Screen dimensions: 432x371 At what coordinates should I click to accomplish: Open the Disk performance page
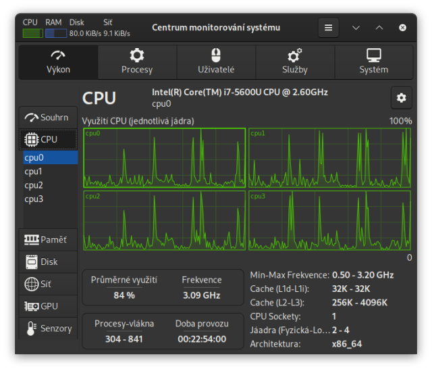[48, 262]
